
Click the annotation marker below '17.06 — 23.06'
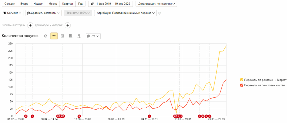coord(79,116)
